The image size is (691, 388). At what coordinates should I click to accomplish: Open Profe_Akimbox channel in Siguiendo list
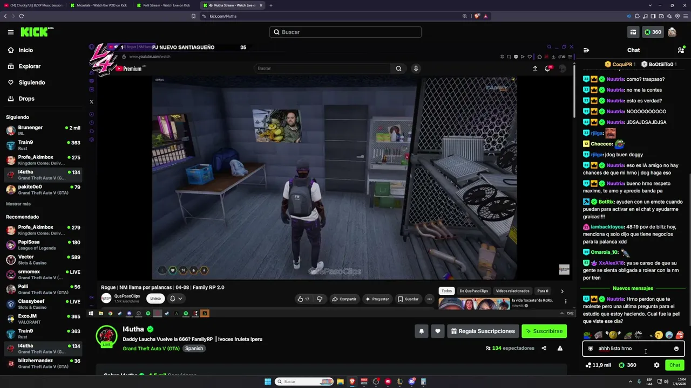[43, 160]
